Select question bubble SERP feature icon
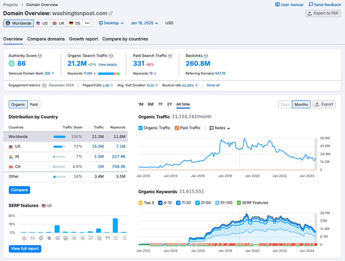 click(x=90, y=238)
